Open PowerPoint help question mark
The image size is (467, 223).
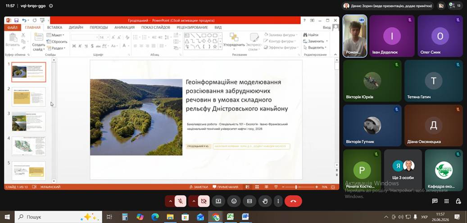304,20
